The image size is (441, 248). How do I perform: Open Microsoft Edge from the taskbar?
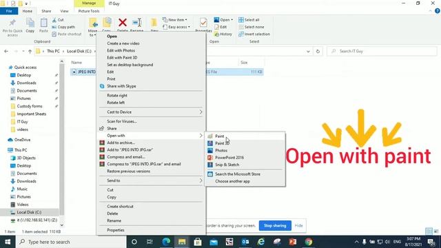pyautogui.click(x=166, y=242)
